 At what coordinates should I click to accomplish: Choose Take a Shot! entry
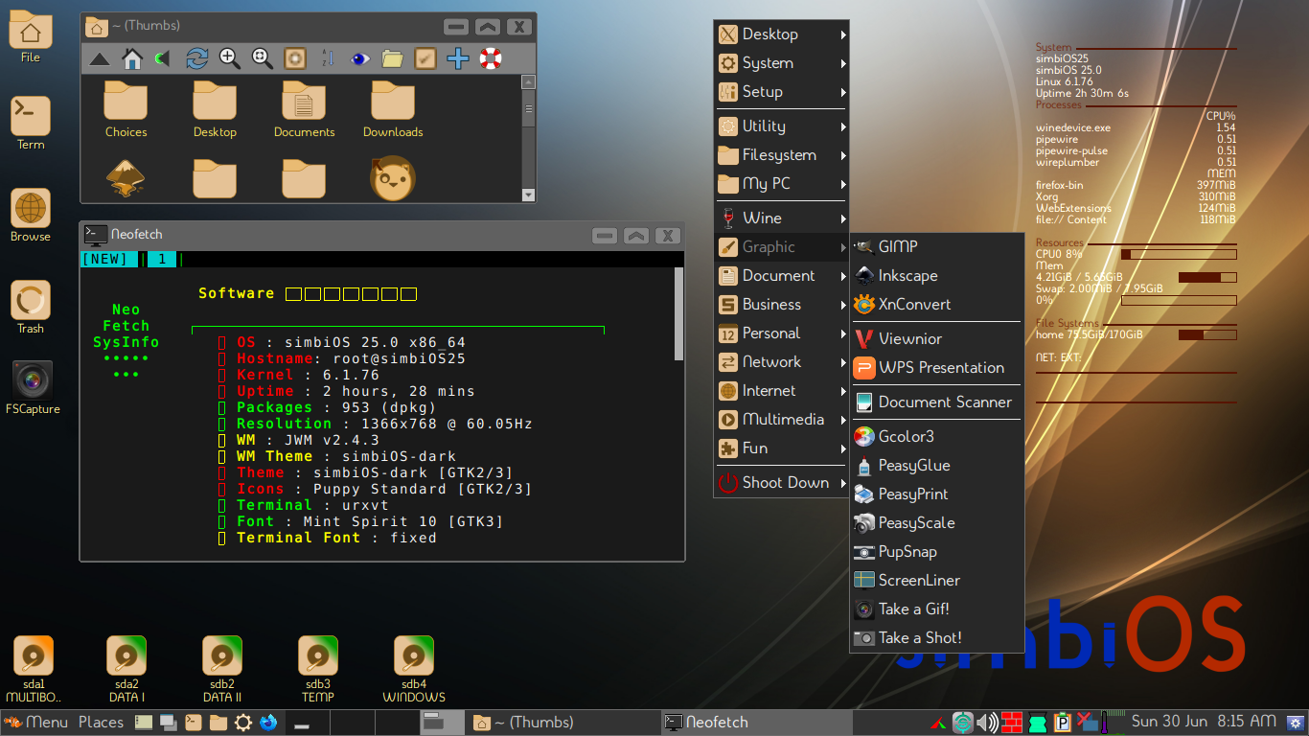pyautogui.click(x=937, y=638)
